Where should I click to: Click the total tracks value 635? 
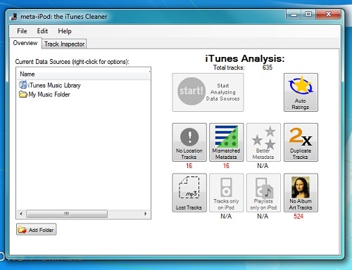coord(268,67)
